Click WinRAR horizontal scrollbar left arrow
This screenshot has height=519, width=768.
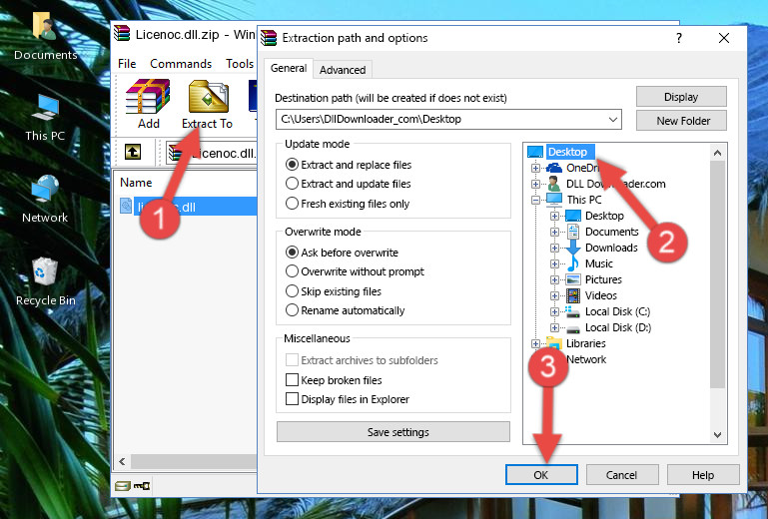(122, 461)
